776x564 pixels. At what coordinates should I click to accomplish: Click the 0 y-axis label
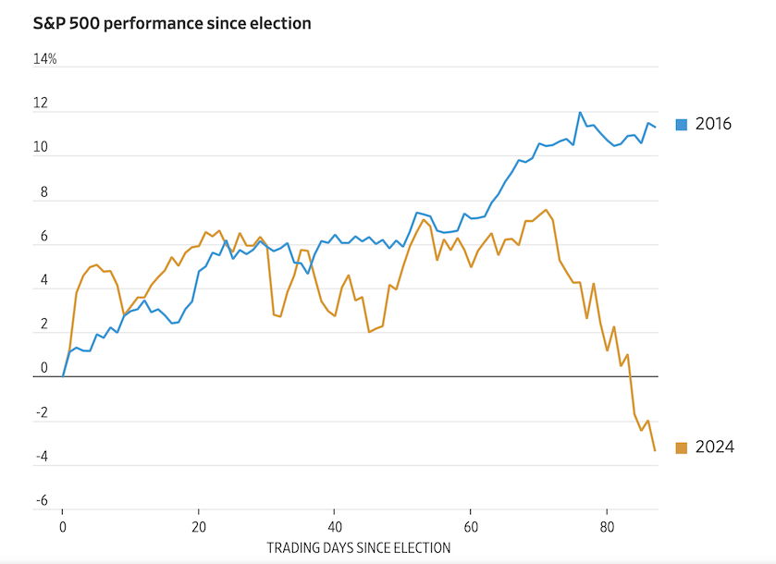pos(43,369)
